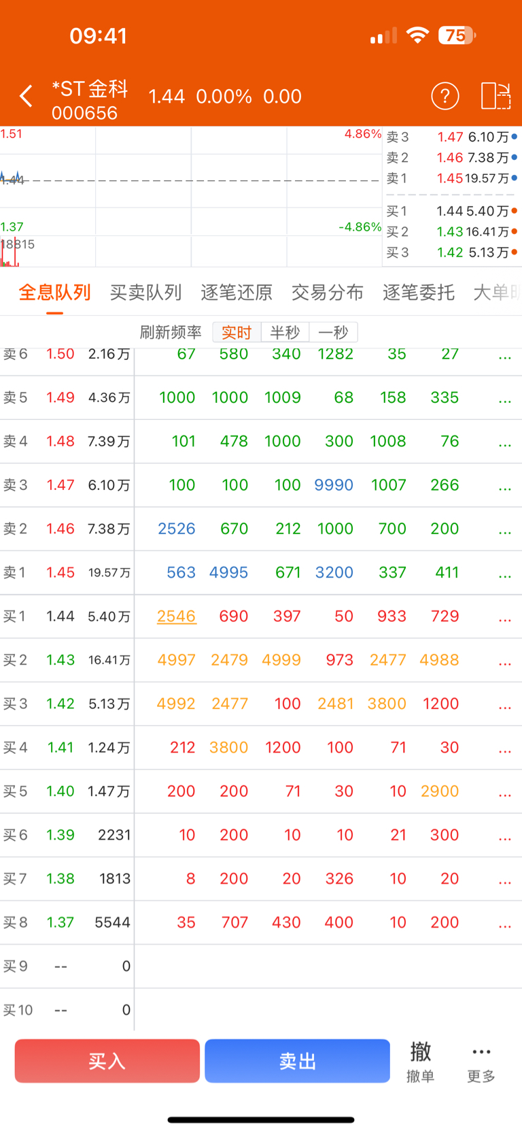
Task: Expand more orders in 卖4 row
Action: [x=505, y=444]
